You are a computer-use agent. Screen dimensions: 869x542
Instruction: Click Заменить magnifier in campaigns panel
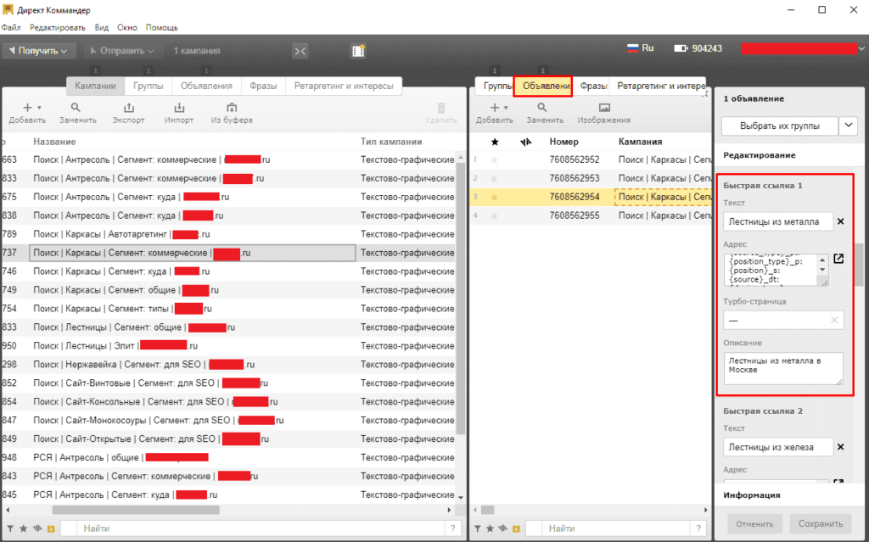pos(76,108)
